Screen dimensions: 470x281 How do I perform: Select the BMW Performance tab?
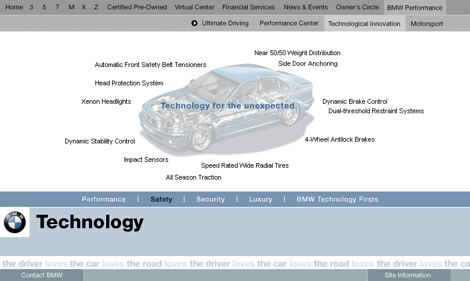pos(415,8)
